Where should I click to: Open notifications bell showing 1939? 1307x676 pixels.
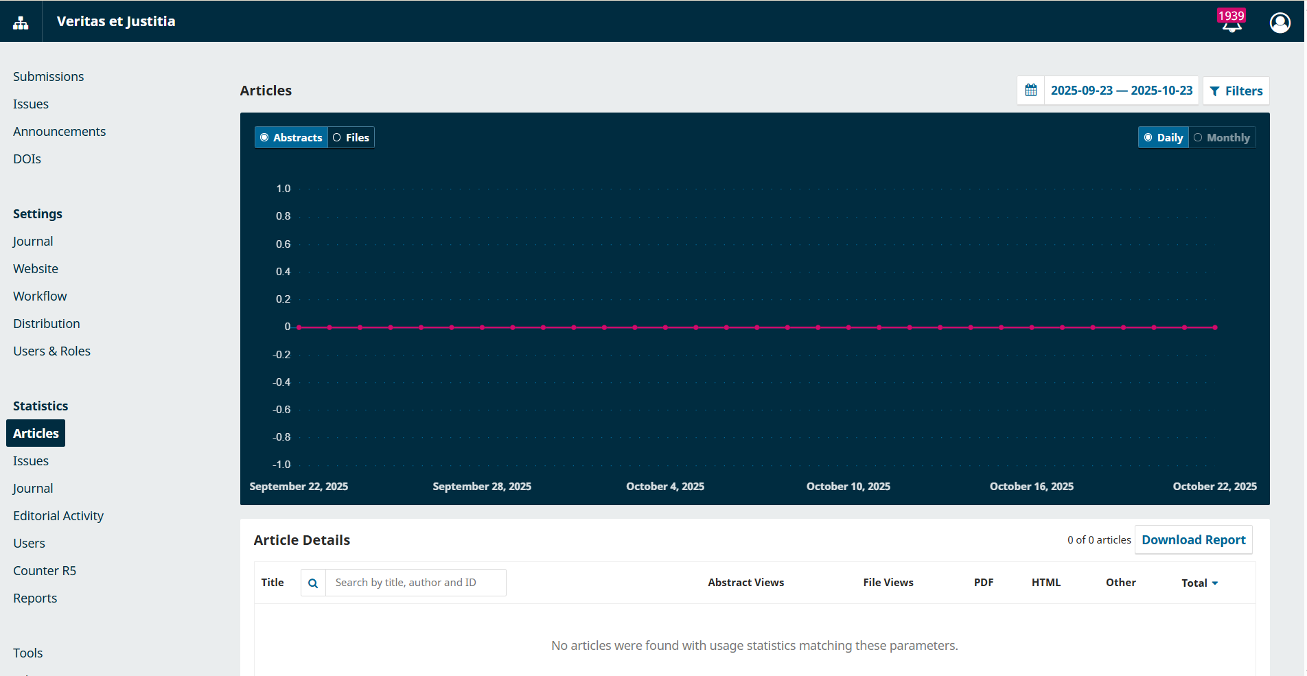1231,22
